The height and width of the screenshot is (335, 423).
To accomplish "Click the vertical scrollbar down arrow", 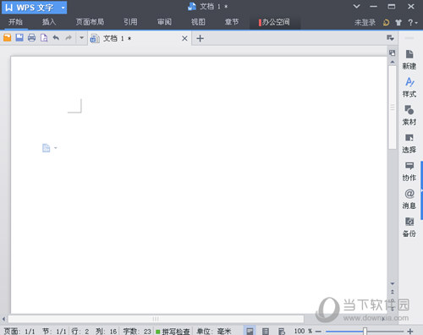I will click(393, 283).
